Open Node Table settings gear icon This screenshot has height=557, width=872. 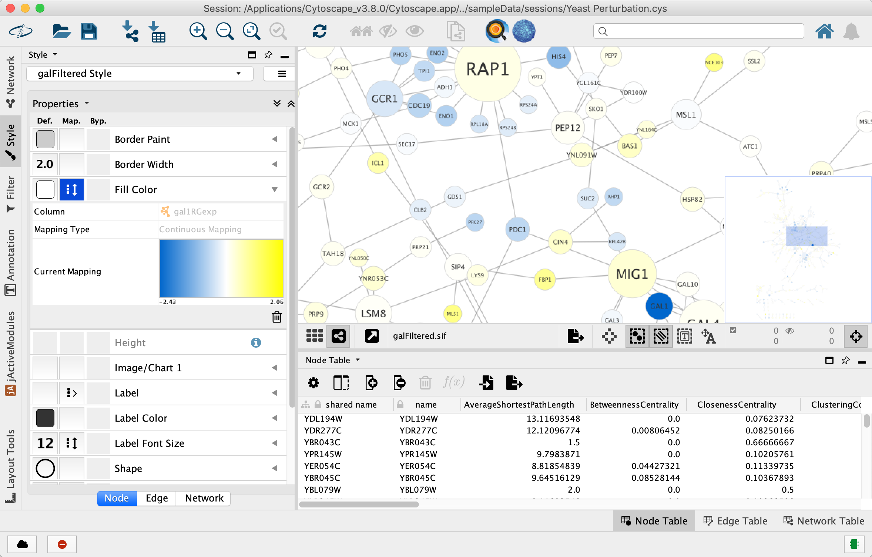(x=313, y=383)
